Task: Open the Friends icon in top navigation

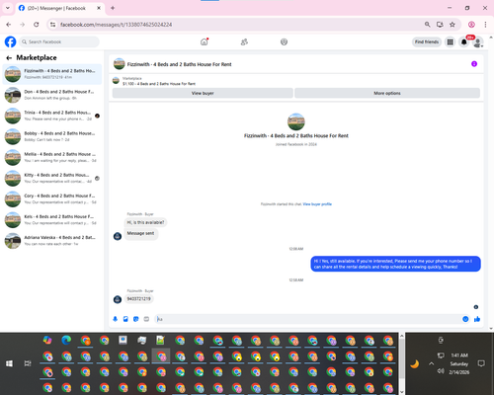Action: [244, 41]
